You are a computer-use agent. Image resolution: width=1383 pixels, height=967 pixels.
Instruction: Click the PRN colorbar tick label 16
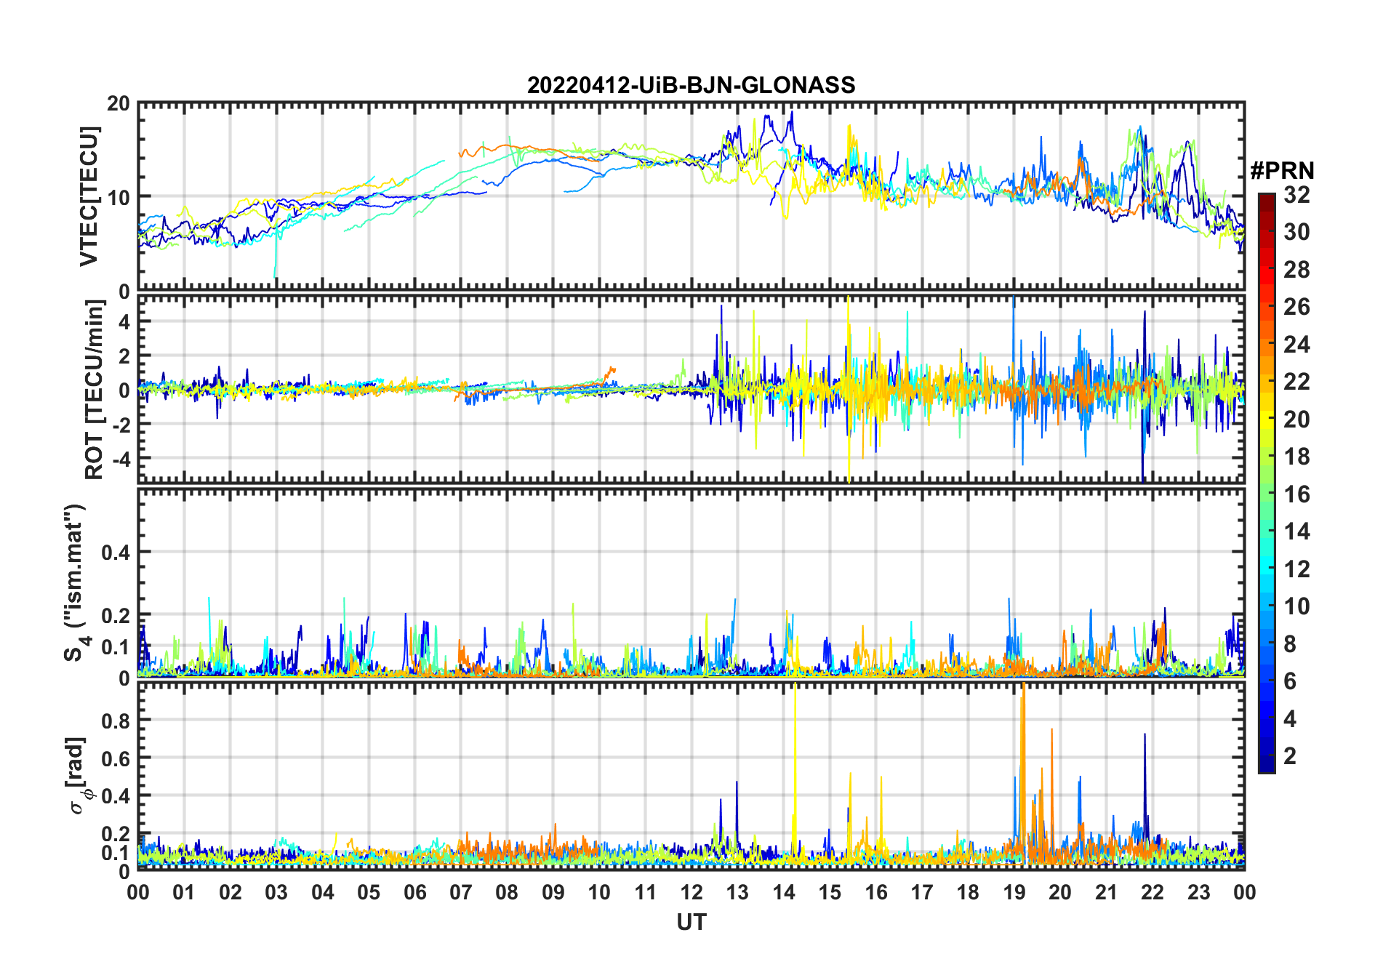[x=1296, y=494]
